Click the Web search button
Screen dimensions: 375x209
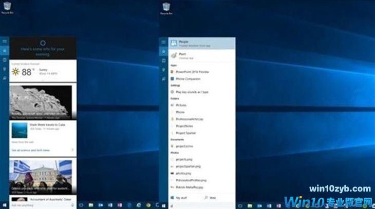tap(211, 197)
